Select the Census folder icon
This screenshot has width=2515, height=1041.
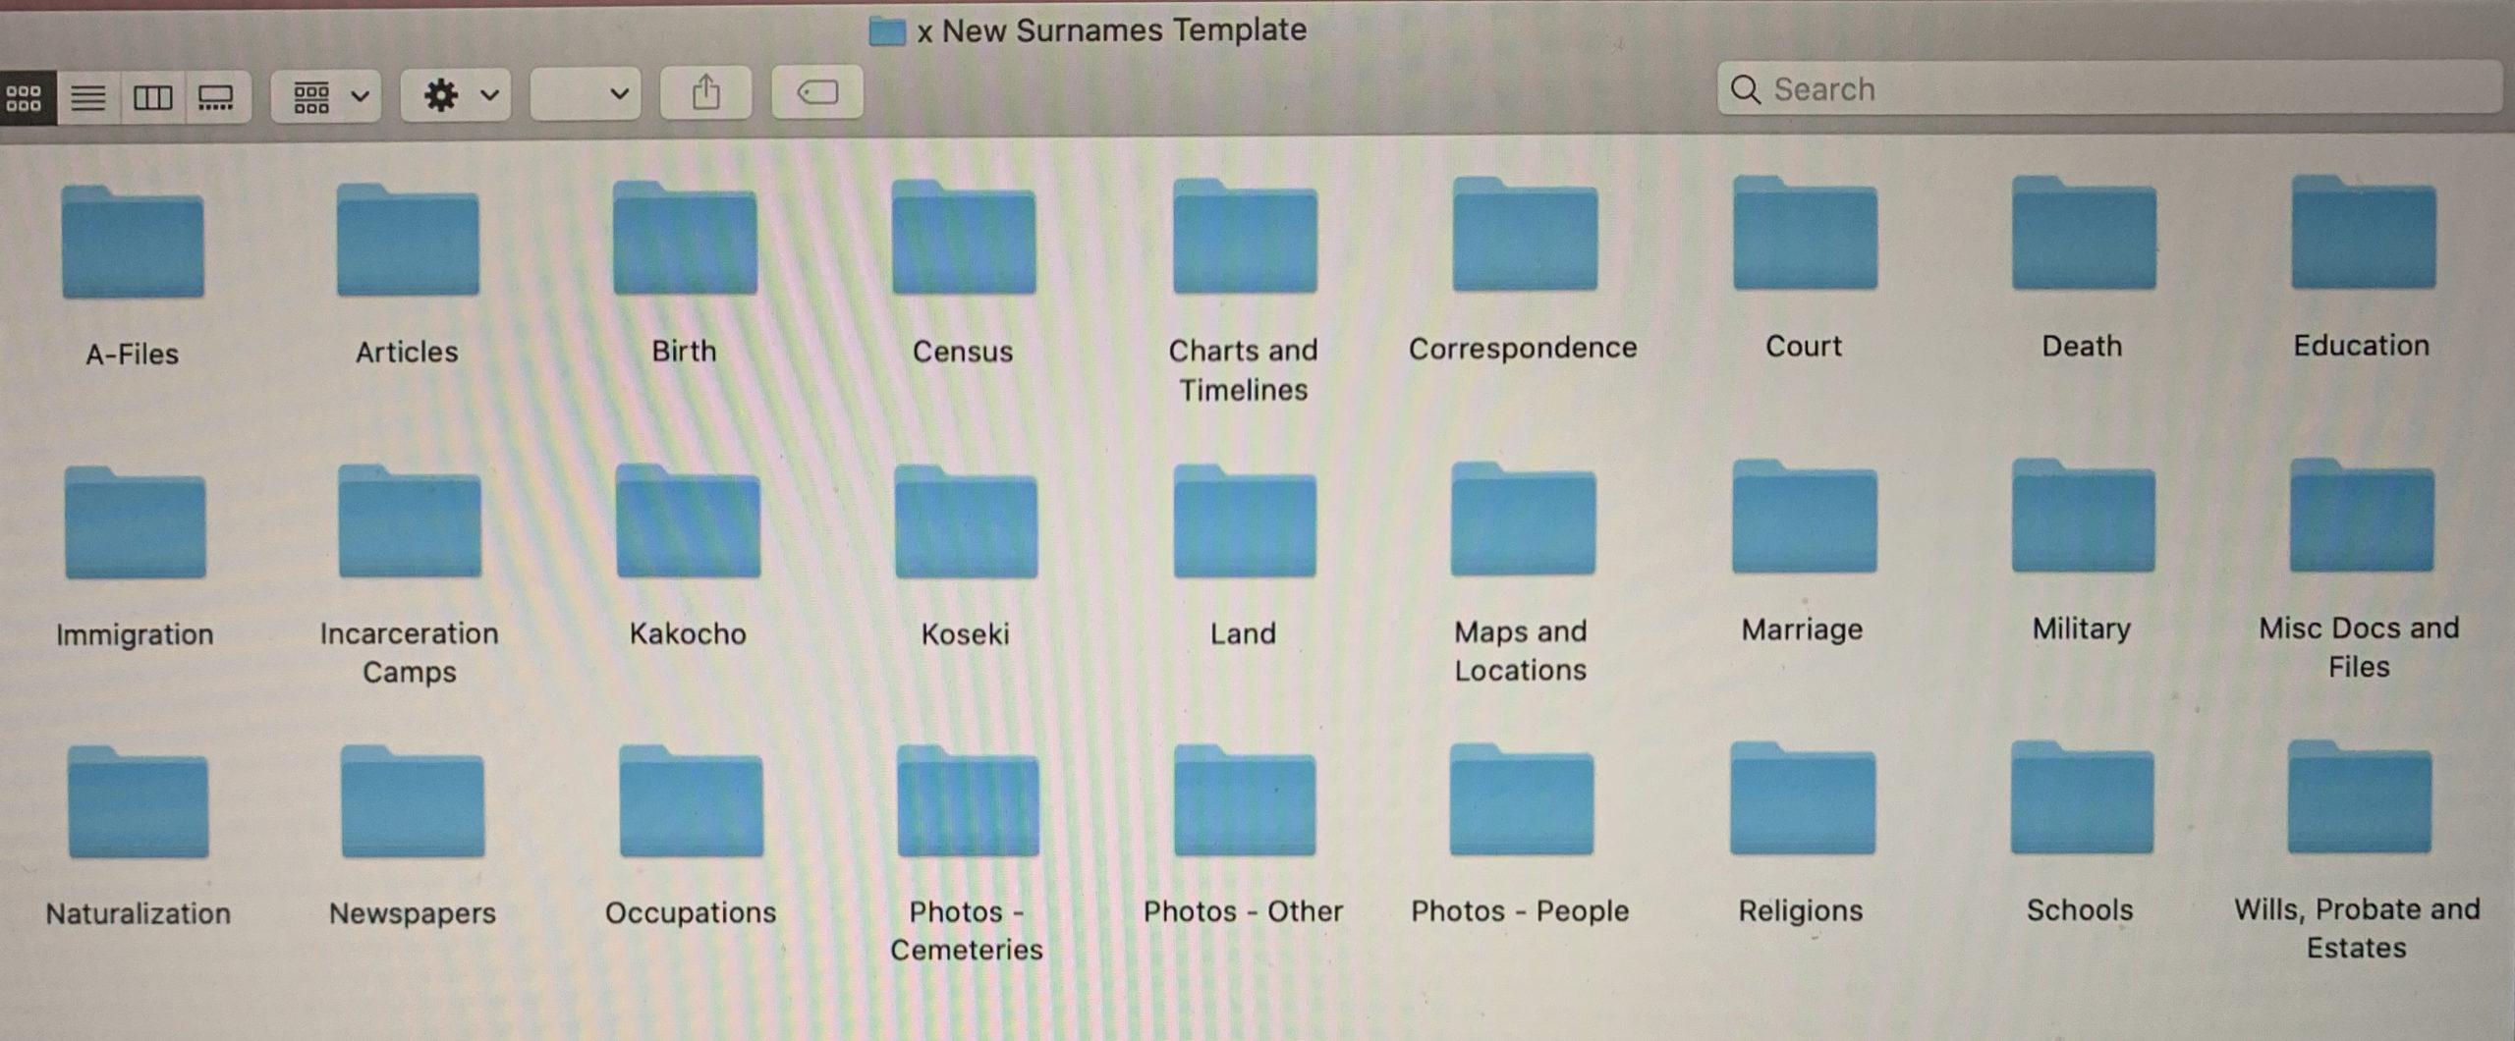(x=964, y=239)
